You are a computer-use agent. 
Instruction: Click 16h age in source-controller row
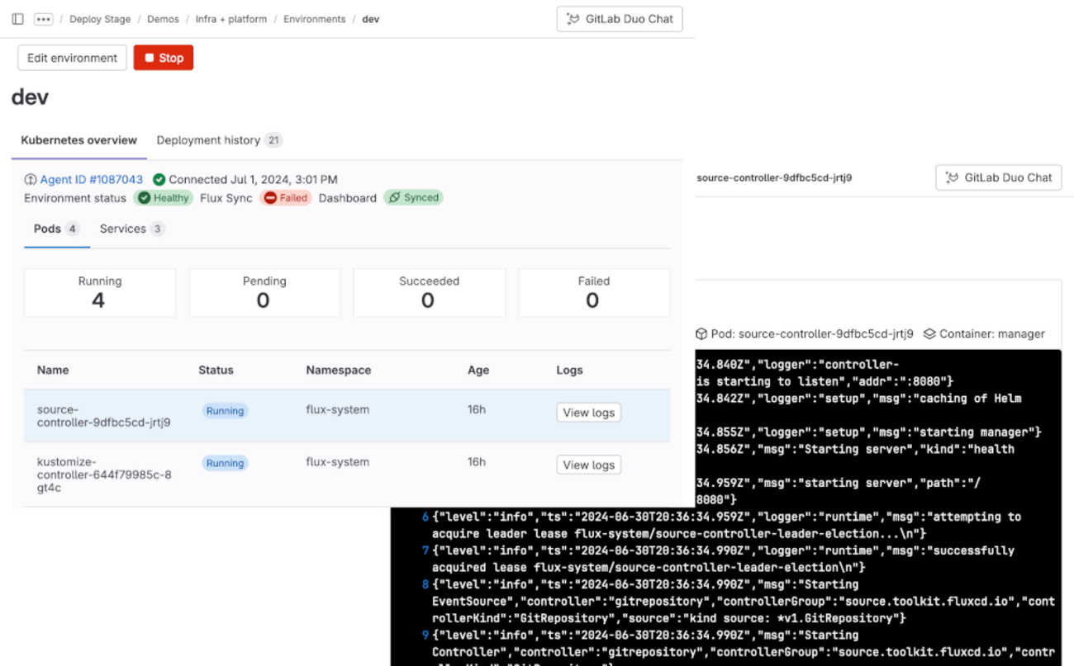(477, 409)
